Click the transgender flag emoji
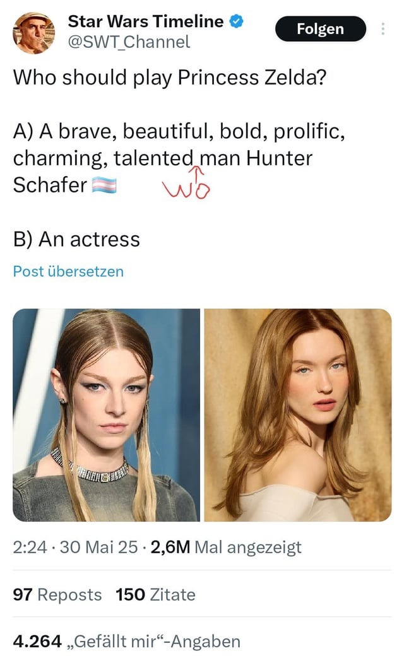Image resolution: width=404 pixels, height=663 pixels. 104,185
